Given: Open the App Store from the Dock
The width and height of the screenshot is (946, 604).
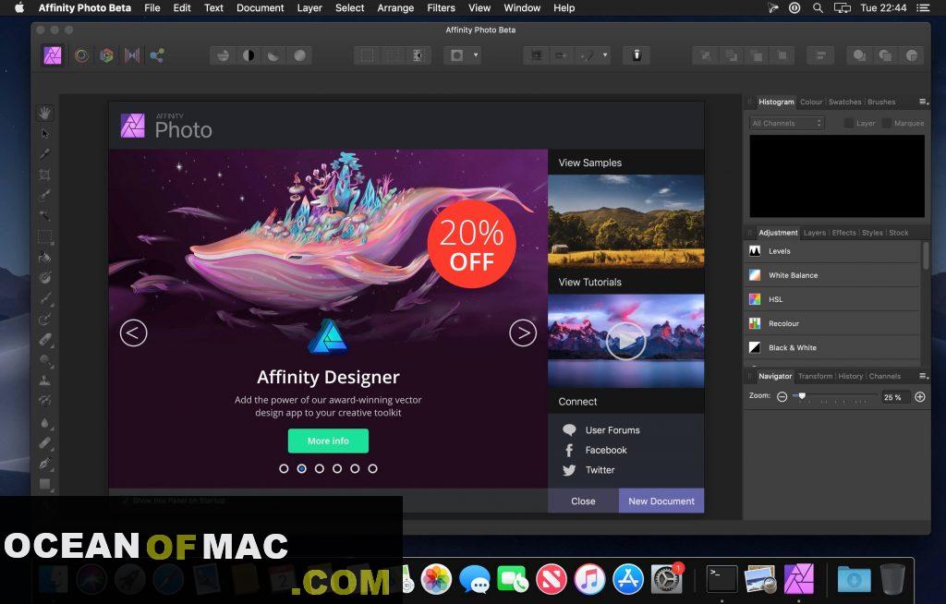Looking at the screenshot, I should [x=628, y=579].
